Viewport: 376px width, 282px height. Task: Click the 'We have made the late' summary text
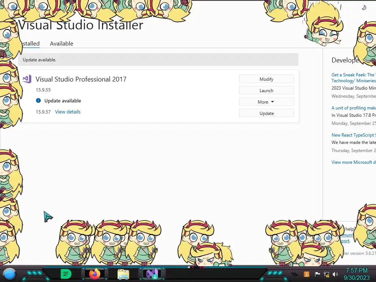coord(354,142)
